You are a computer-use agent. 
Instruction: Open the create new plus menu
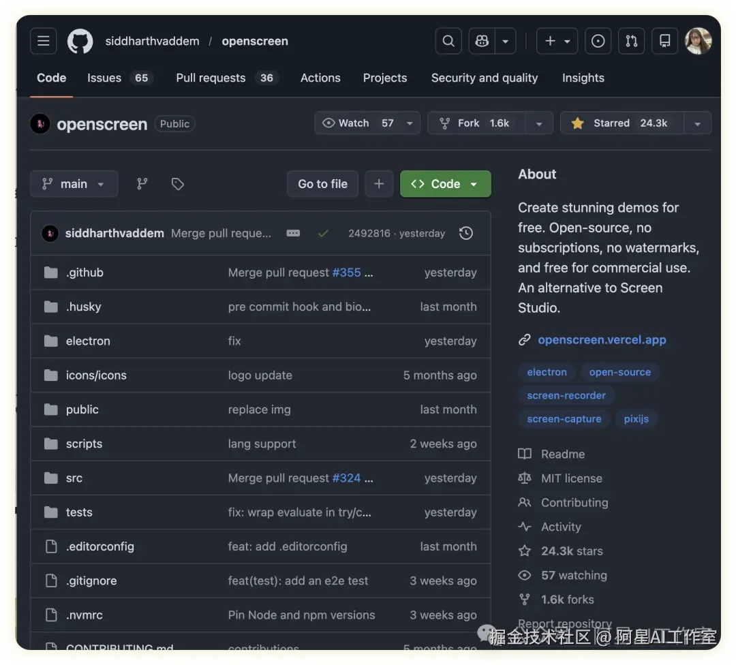click(557, 42)
